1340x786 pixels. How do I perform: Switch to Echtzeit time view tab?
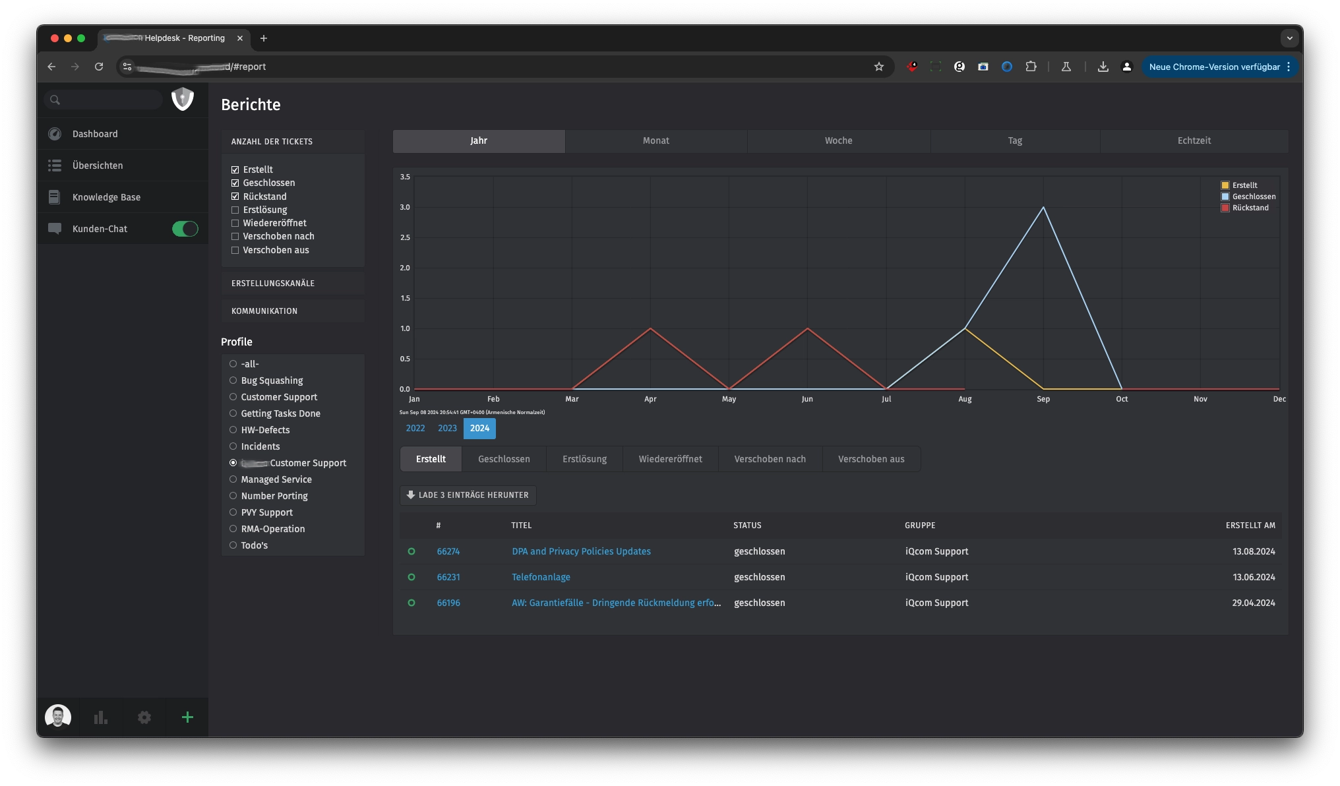click(1194, 140)
